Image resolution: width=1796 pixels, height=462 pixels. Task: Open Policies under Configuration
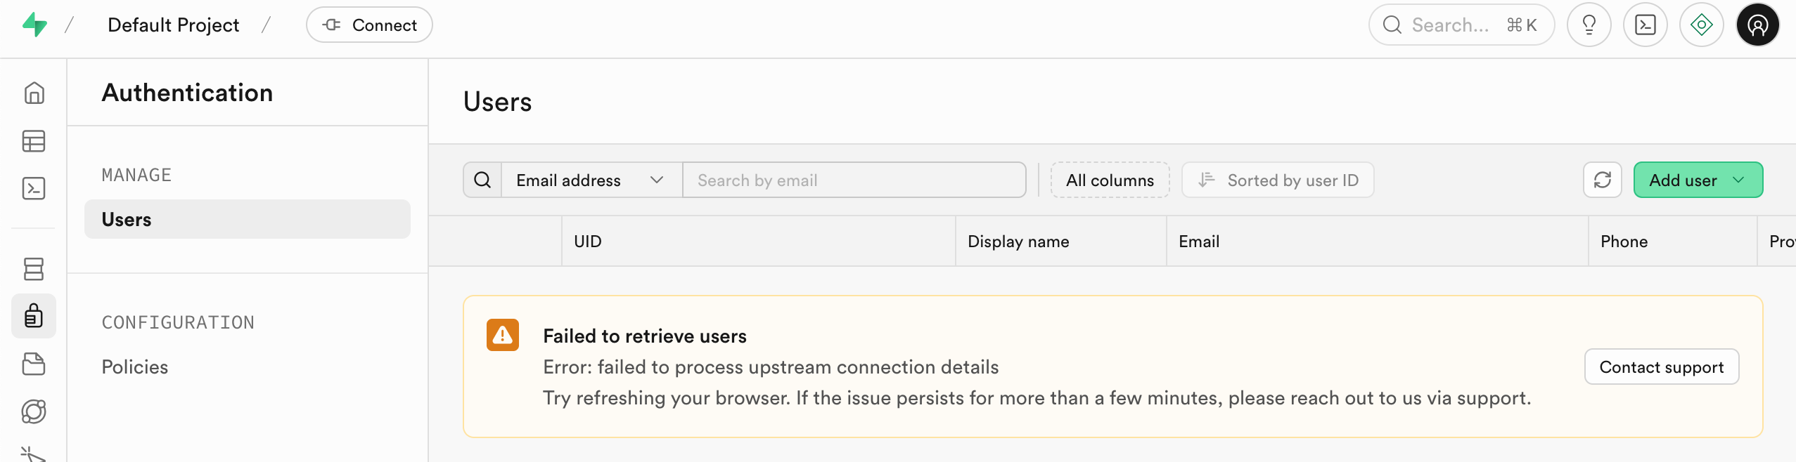(135, 367)
